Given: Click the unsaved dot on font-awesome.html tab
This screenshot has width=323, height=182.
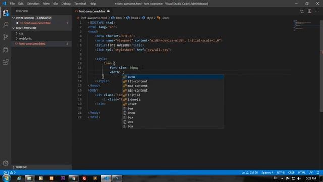Looking at the screenshot, I should tap(109, 11).
